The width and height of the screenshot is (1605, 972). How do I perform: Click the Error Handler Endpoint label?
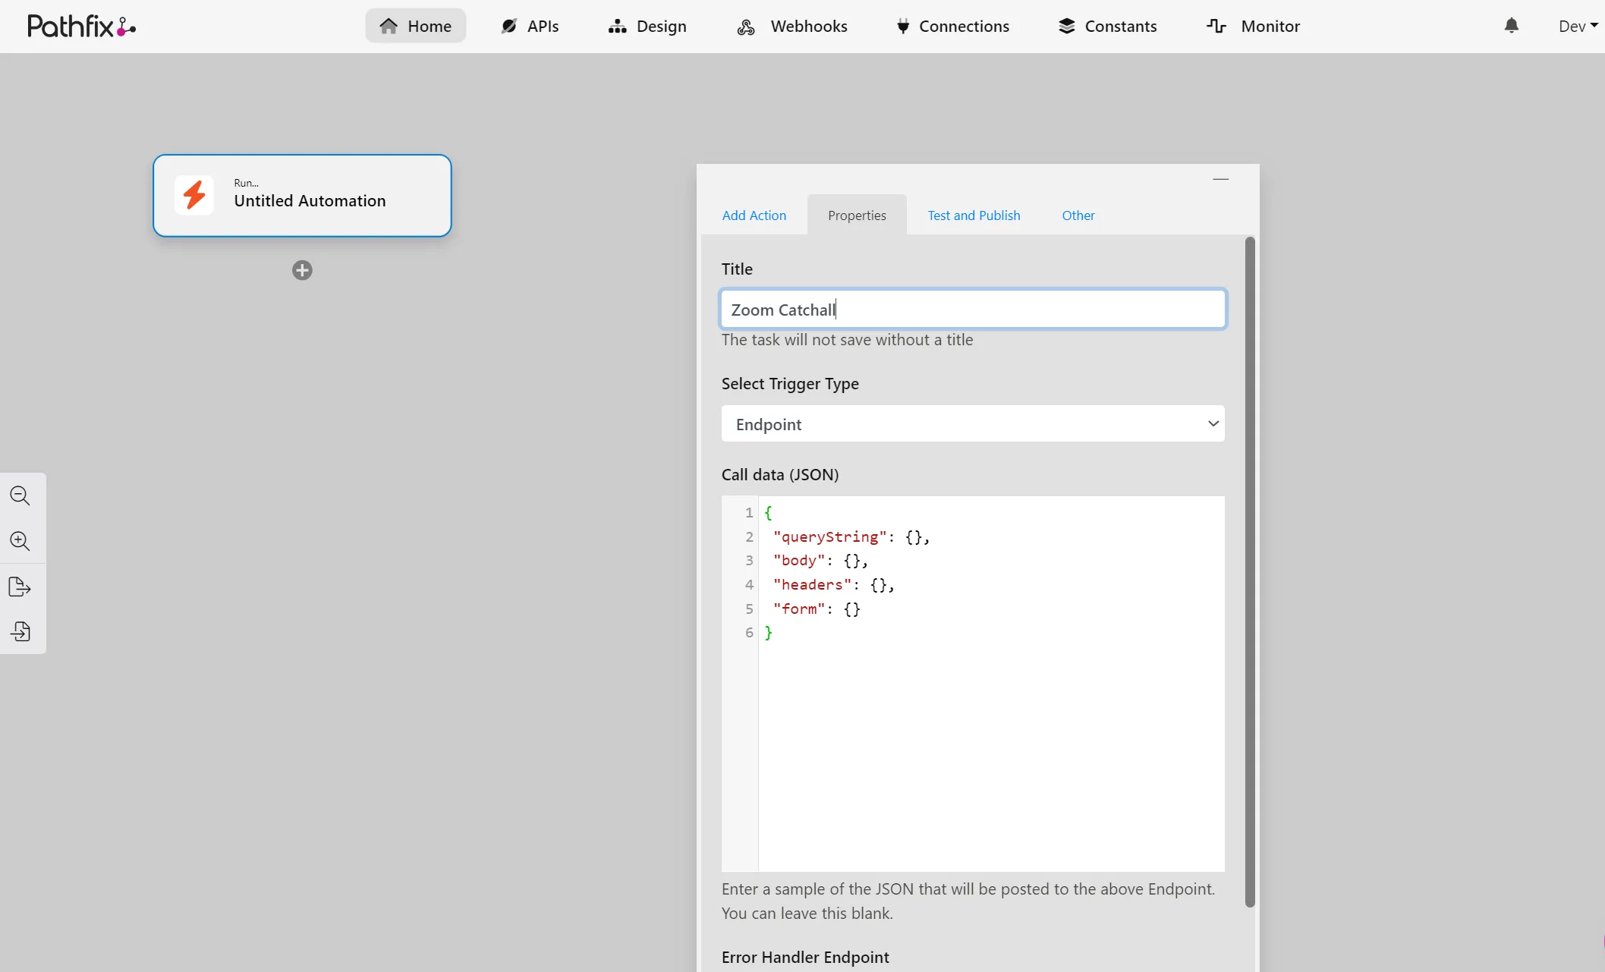[805, 958]
